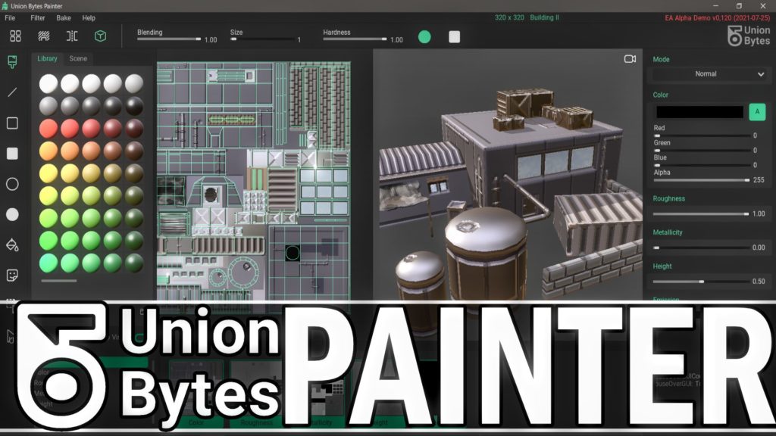Switch to the Library tab
The height and width of the screenshot is (436, 776).
pyautogui.click(x=48, y=58)
